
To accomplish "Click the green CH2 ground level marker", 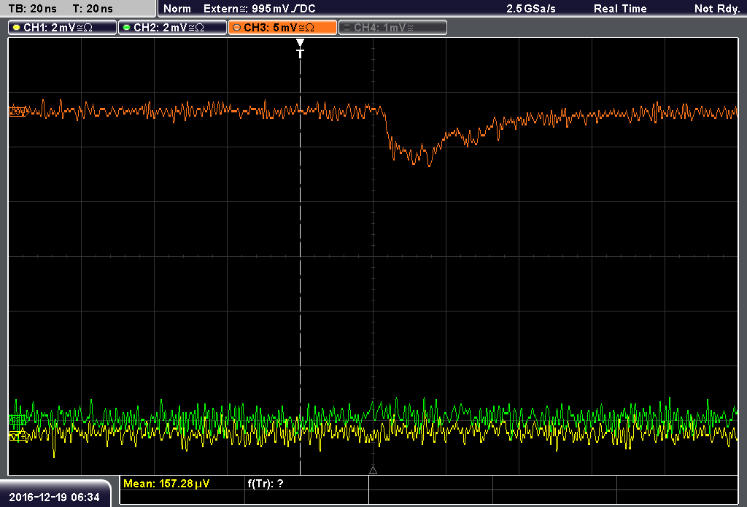I will [x=18, y=419].
